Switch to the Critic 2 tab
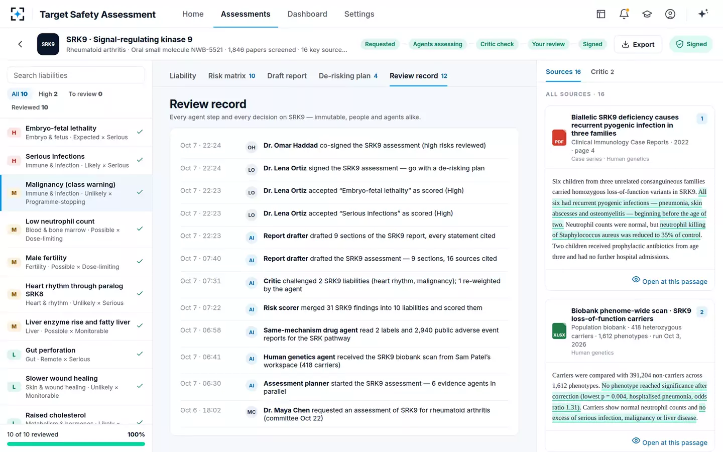 tap(602, 72)
